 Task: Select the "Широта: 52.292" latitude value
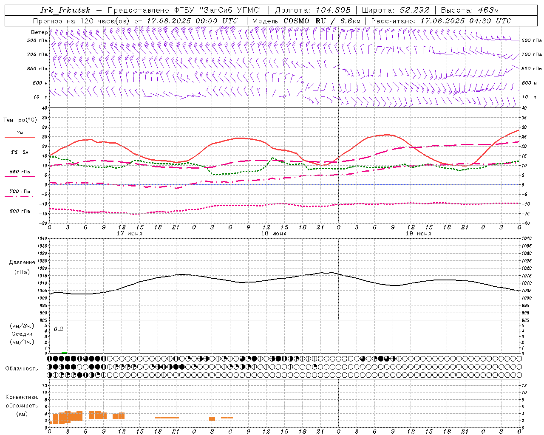[396, 10]
